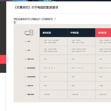
Task: Click AMD Athlon 200GE entry
Action: pos(50,42)
